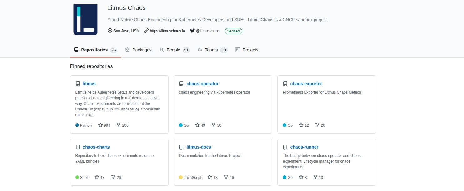Select the Projects tab
The width and height of the screenshot is (464, 191).
(247, 50)
